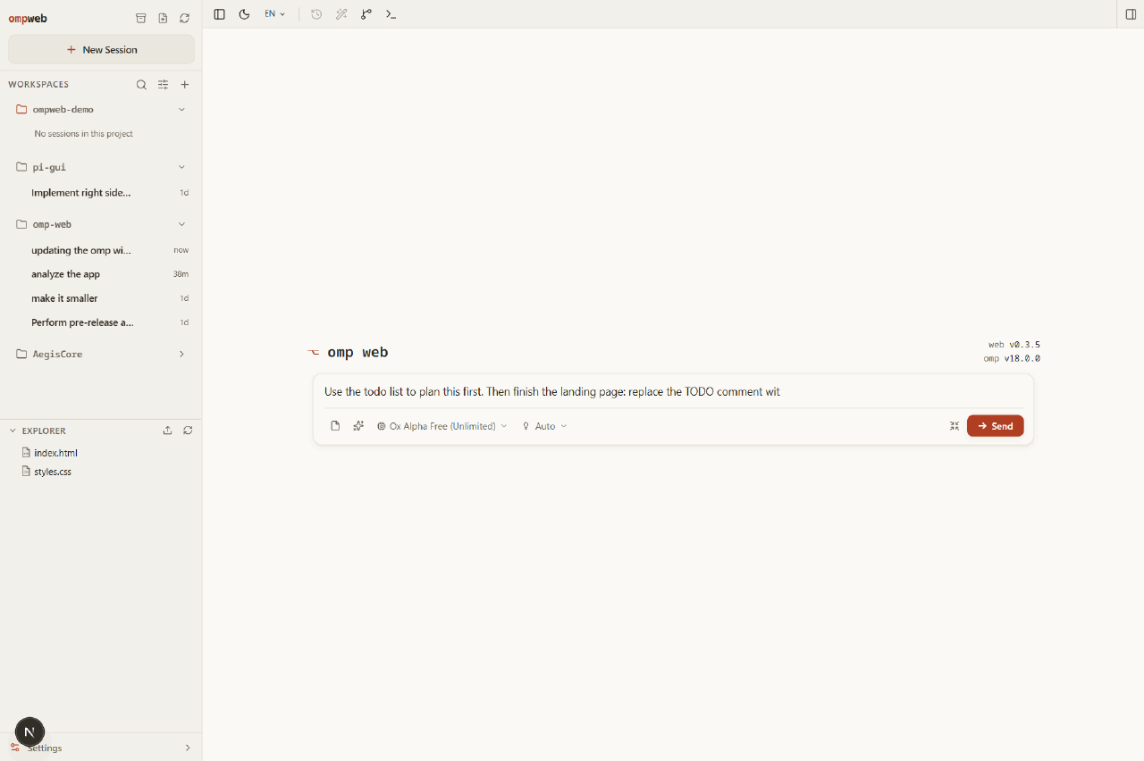
Task: Collapse the EXPLORER section chevron
Action: click(x=13, y=431)
